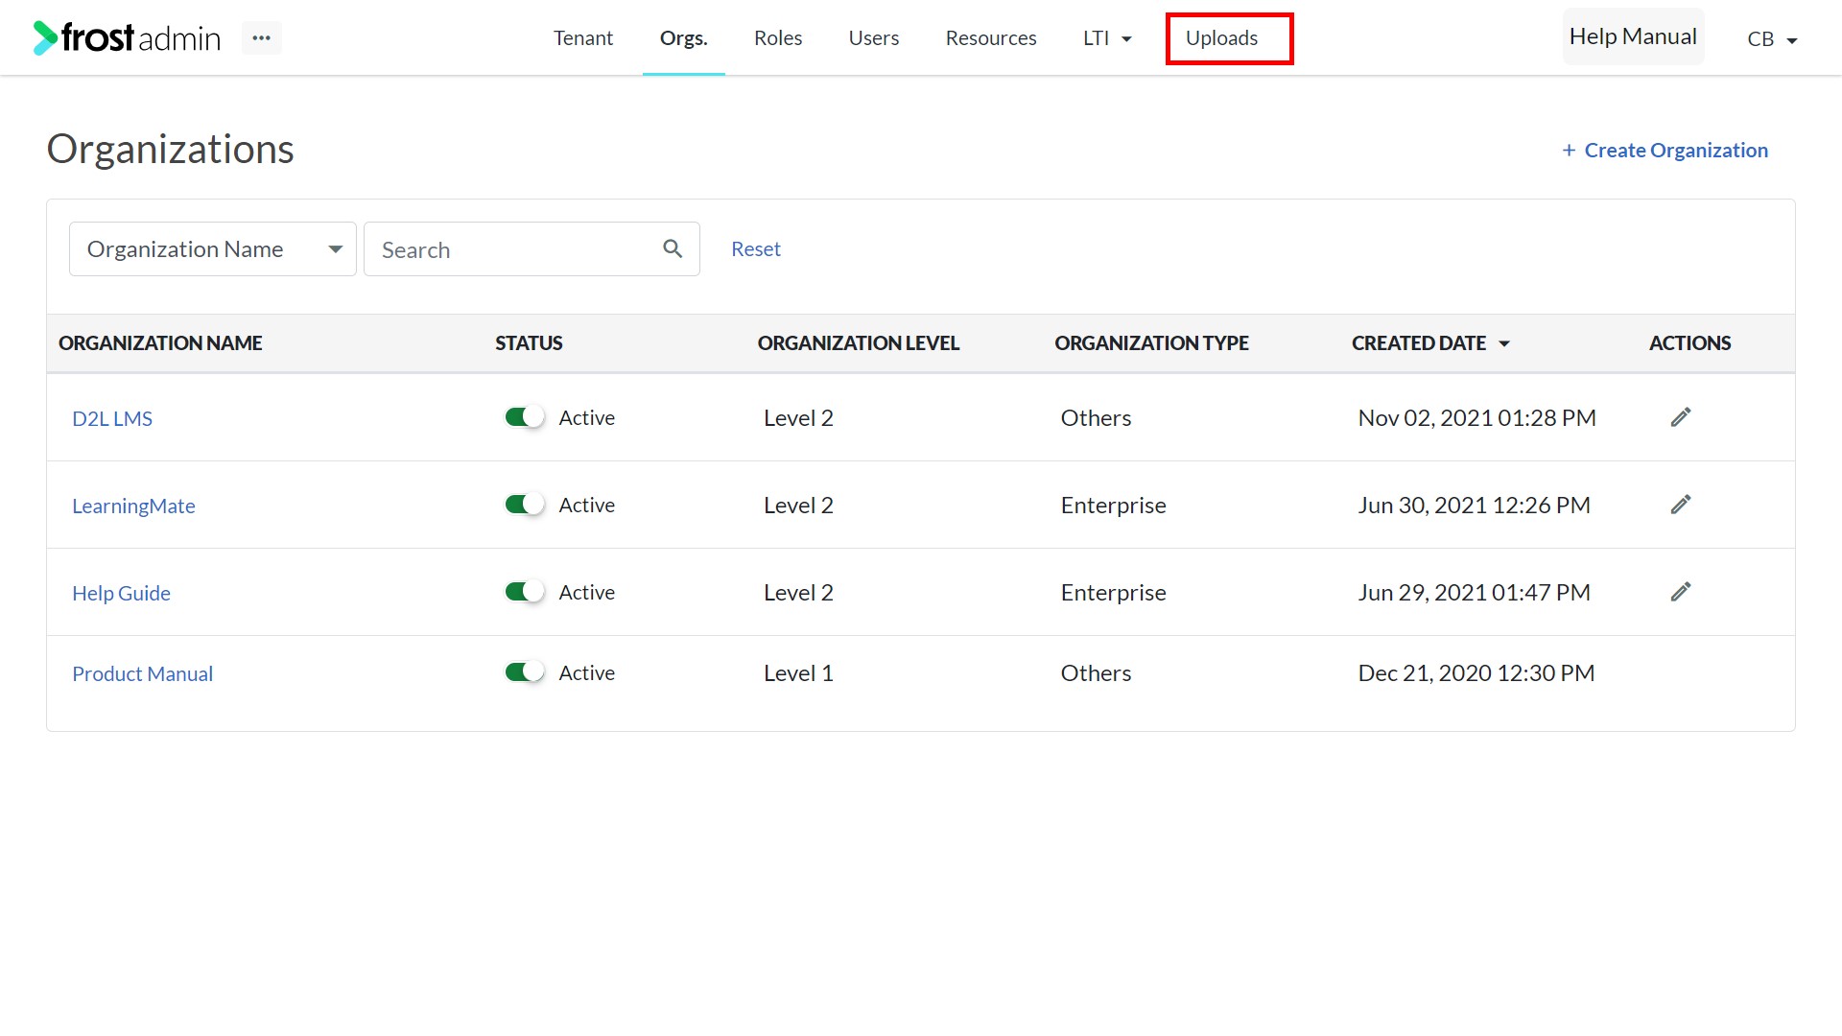Screen dimensions: 1842x1036
Task: Edit the D2L LMS organization pencil icon
Action: pos(1681,417)
